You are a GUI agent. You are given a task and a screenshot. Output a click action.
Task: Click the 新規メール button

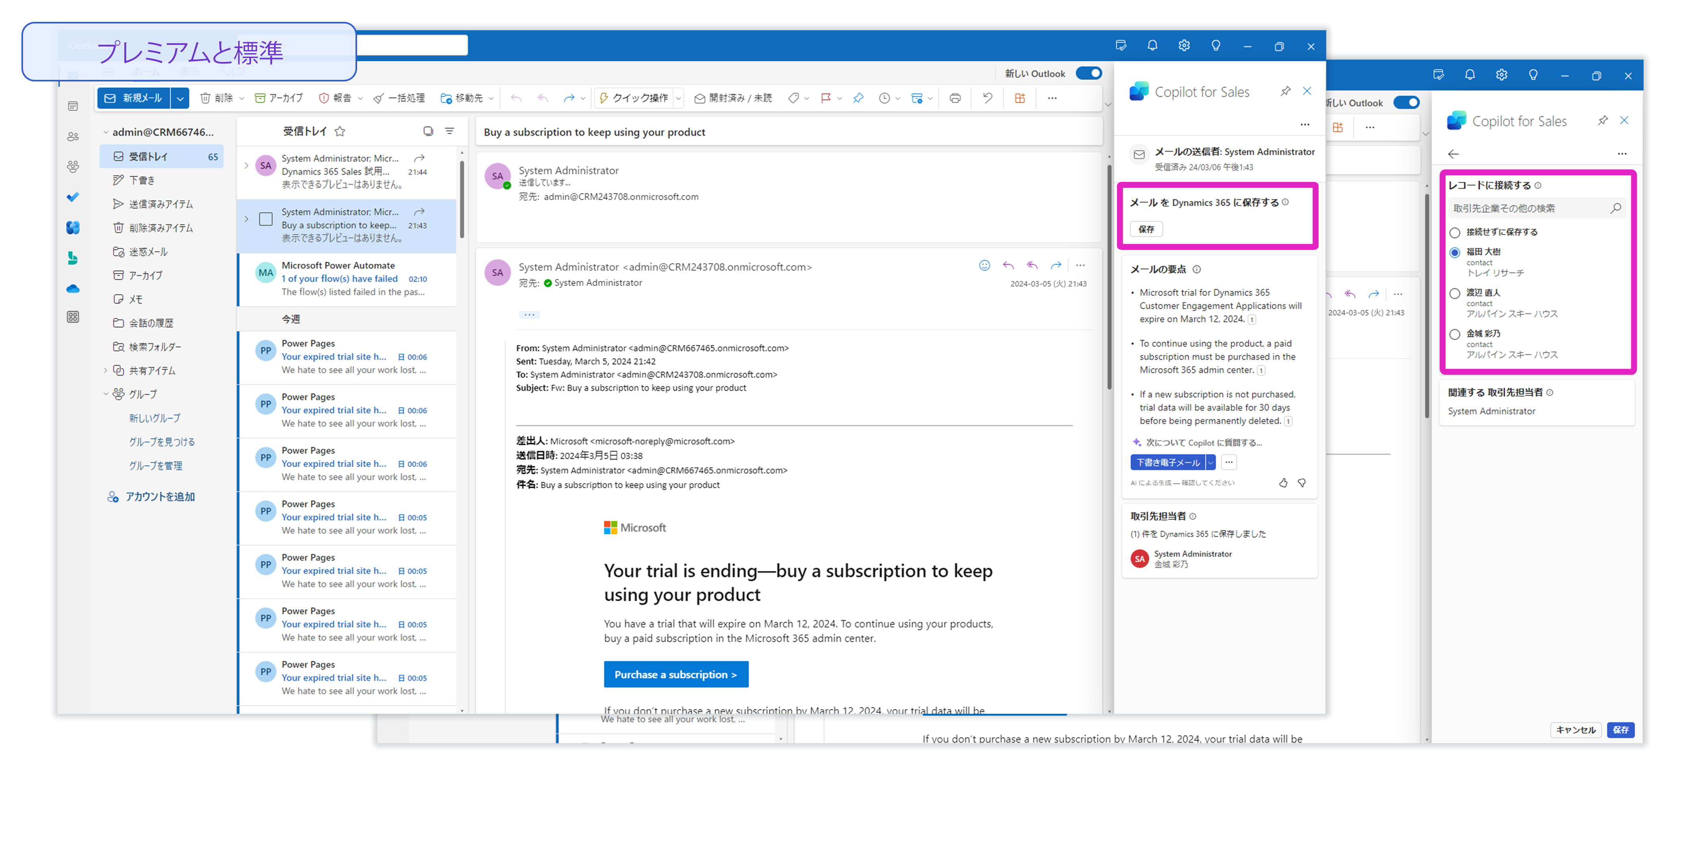click(x=134, y=98)
